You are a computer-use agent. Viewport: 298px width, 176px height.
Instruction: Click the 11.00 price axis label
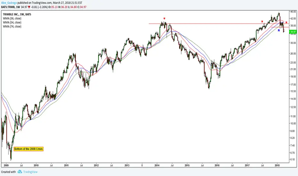point(293,116)
